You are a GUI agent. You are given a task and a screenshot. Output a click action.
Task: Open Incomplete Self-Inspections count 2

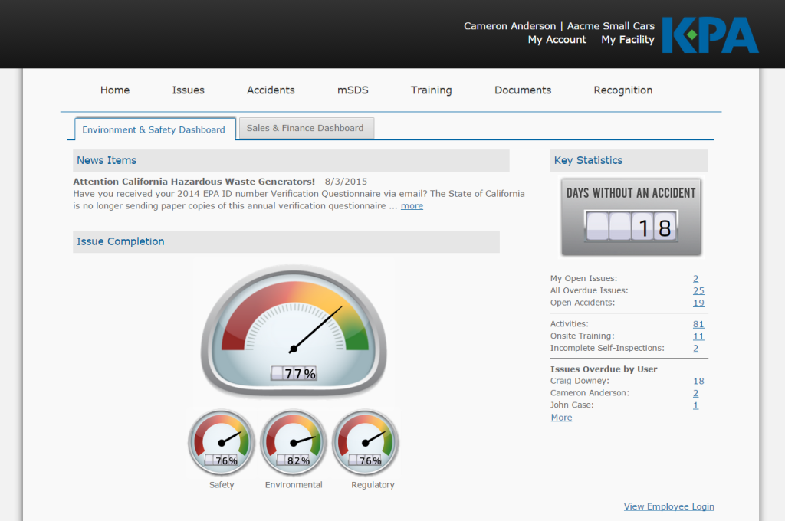(x=695, y=349)
